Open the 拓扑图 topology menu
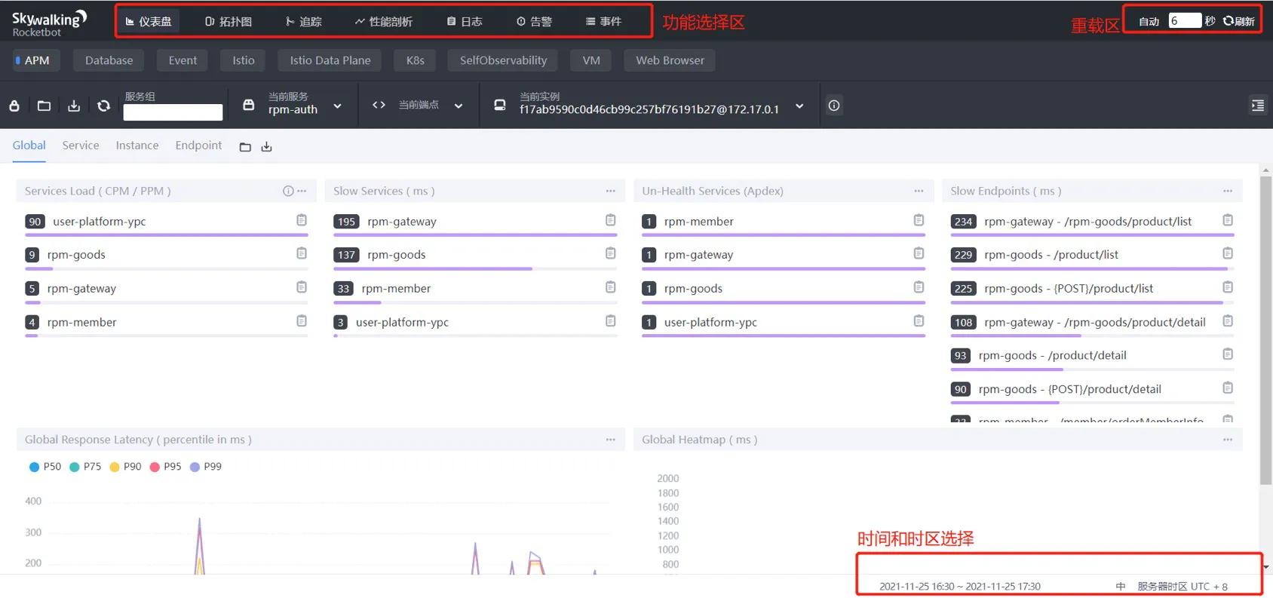Screen dimensions: 1273x598 229,22
